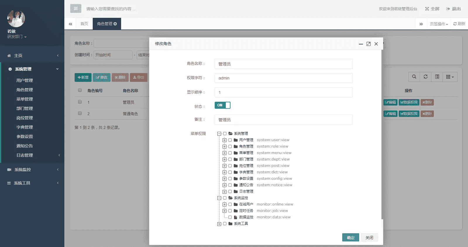Open 菜单管理 in the sidebar
468x247 pixels.
coord(25,99)
